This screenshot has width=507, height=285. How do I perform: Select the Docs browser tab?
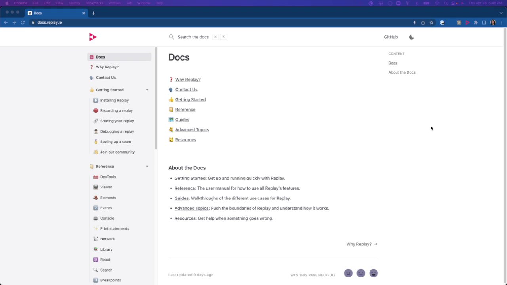click(57, 13)
